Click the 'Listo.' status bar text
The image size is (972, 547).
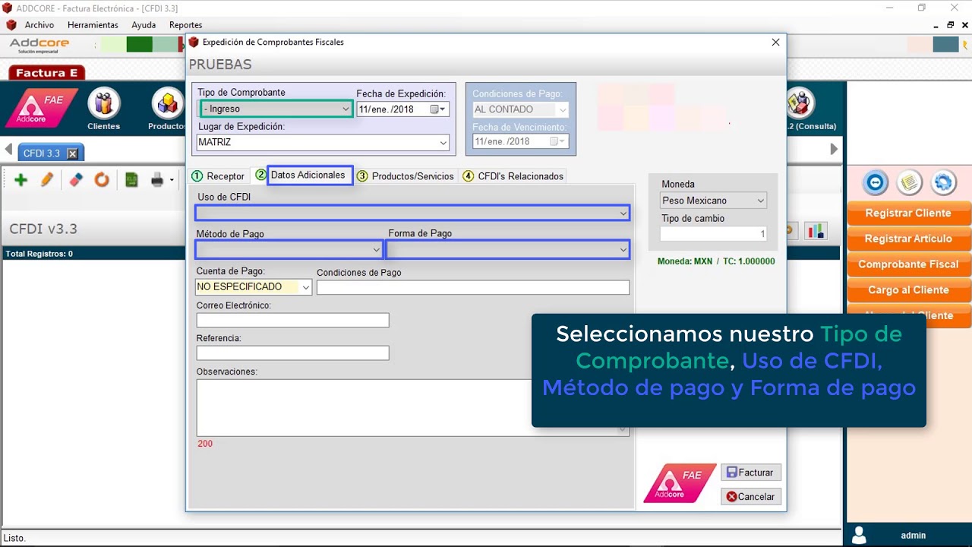tap(14, 538)
